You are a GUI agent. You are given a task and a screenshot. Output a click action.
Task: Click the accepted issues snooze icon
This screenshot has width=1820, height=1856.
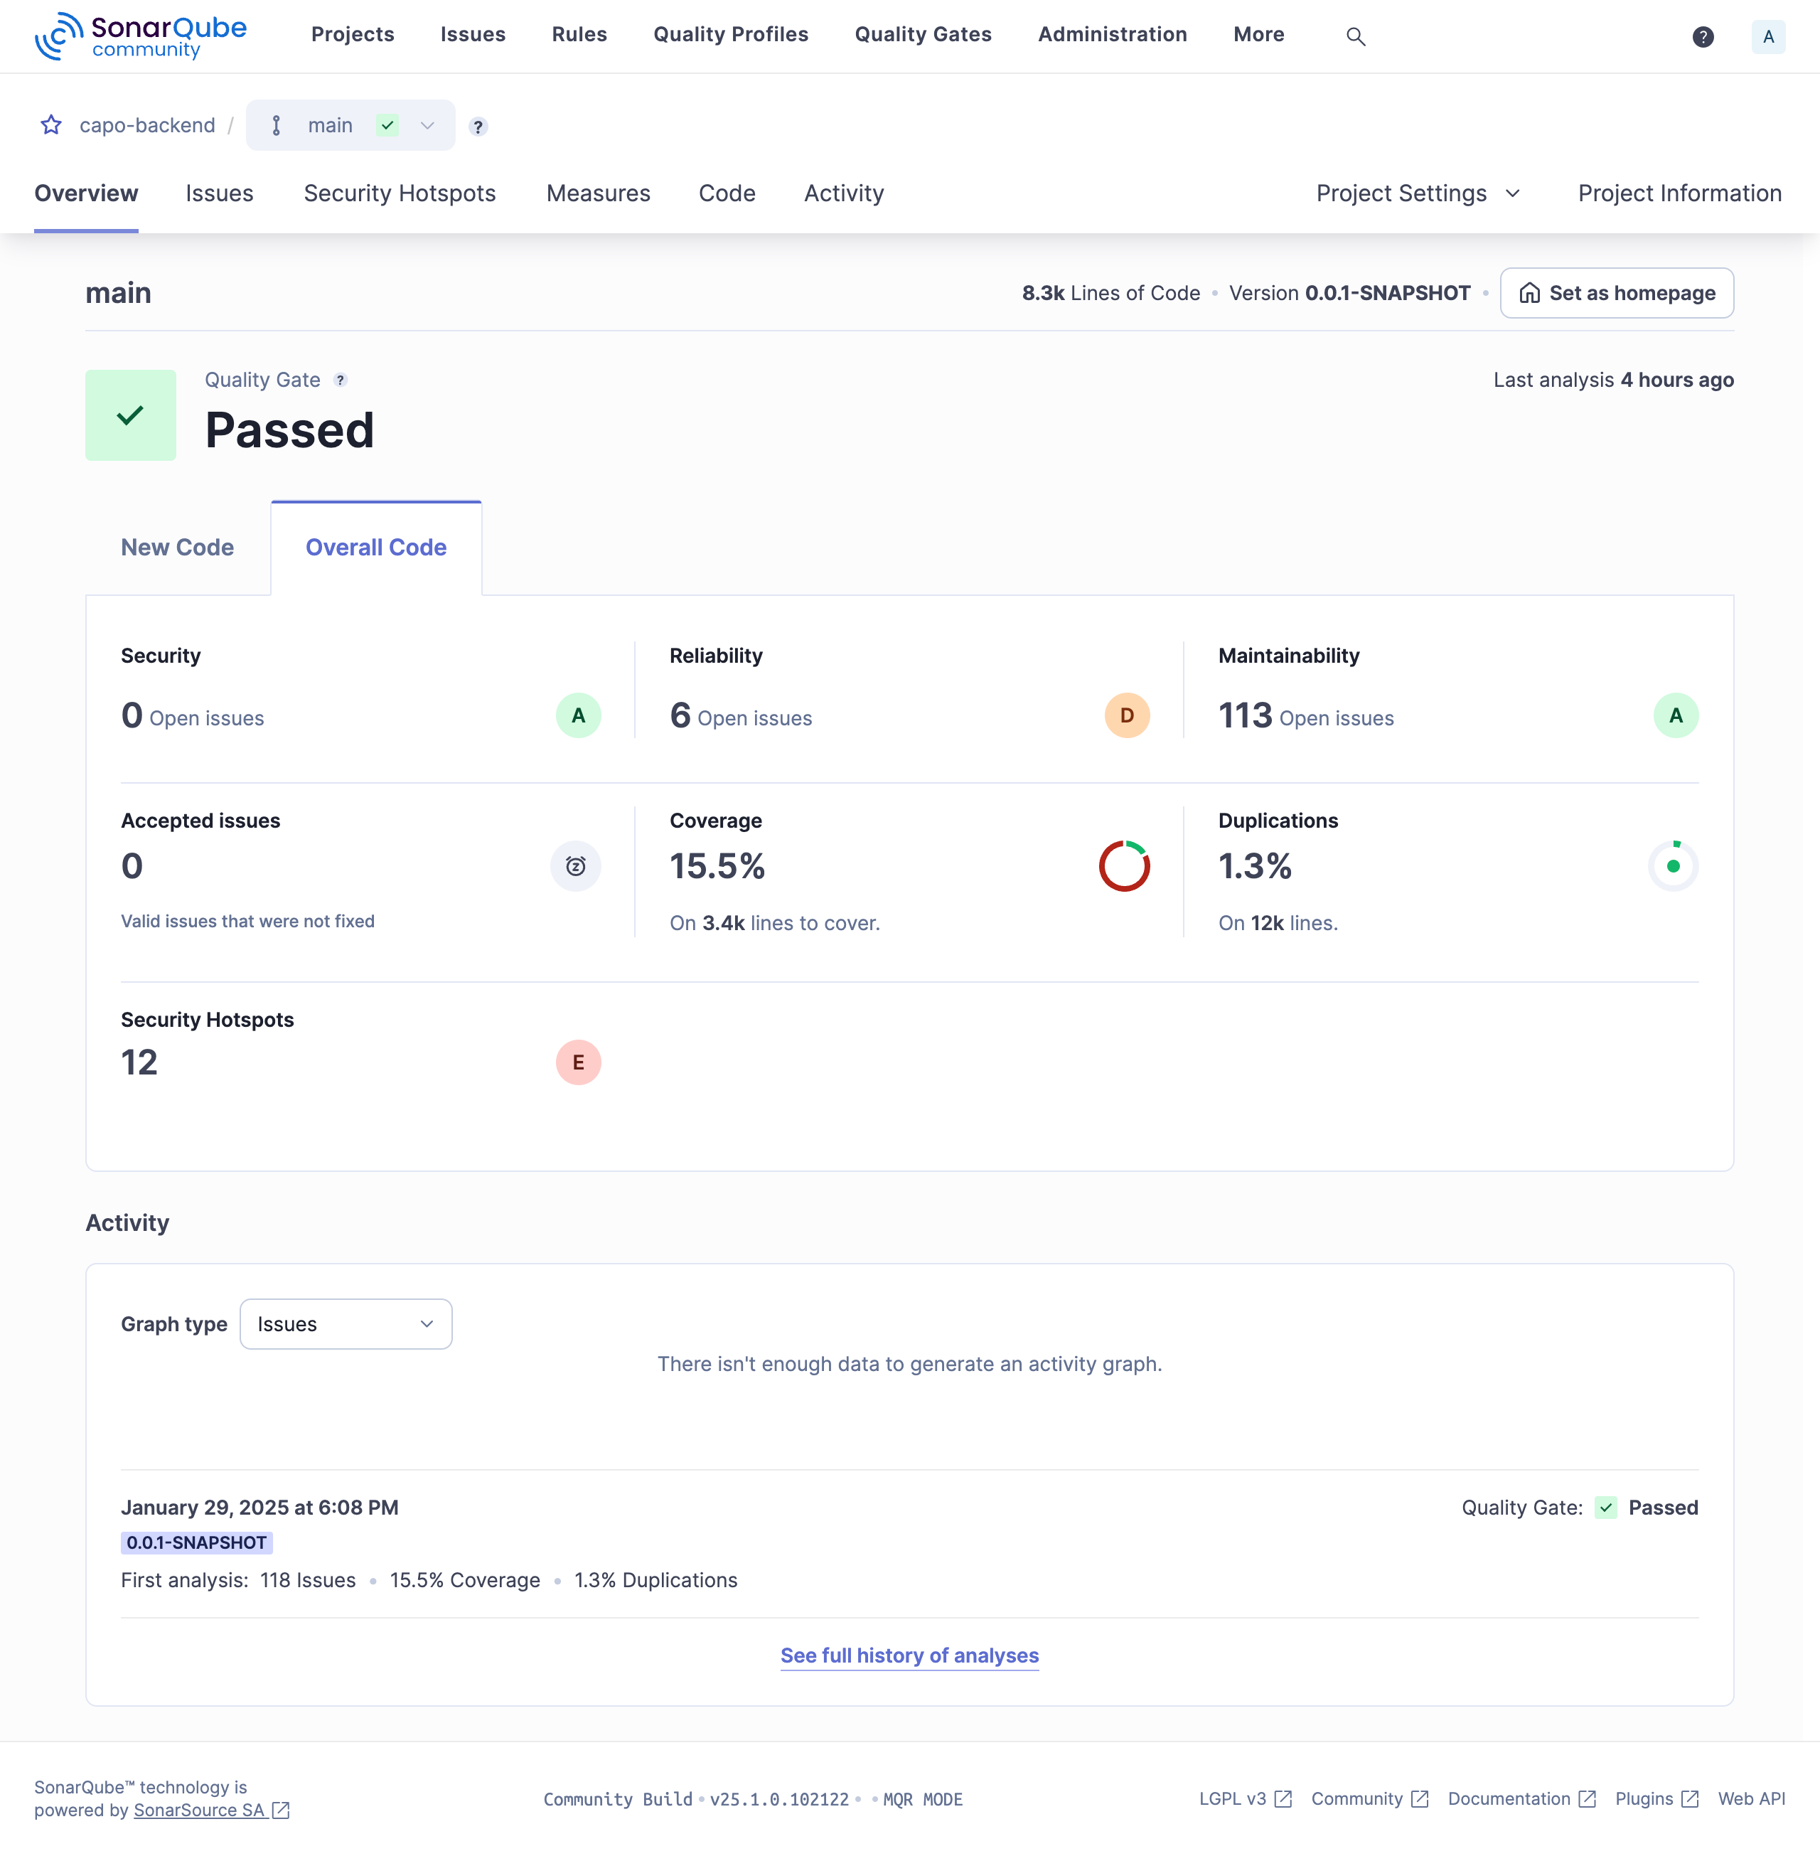[575, 866]
